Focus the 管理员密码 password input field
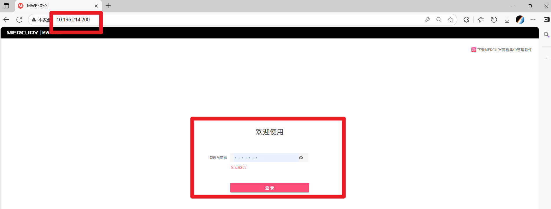Screen dimensions: 551x209 coord(266,158)
